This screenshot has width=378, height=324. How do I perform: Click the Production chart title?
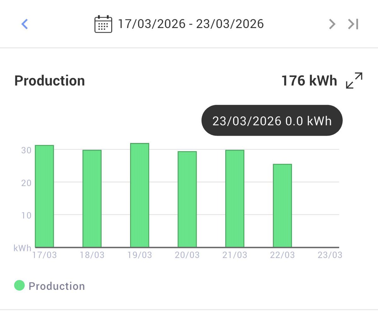50,81
